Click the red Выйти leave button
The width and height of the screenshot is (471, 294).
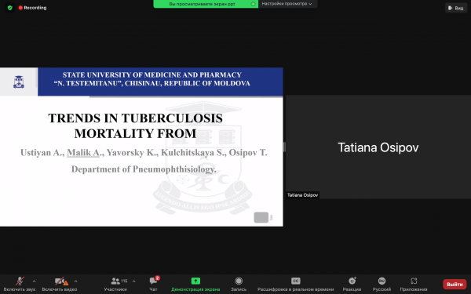[455, 284]
